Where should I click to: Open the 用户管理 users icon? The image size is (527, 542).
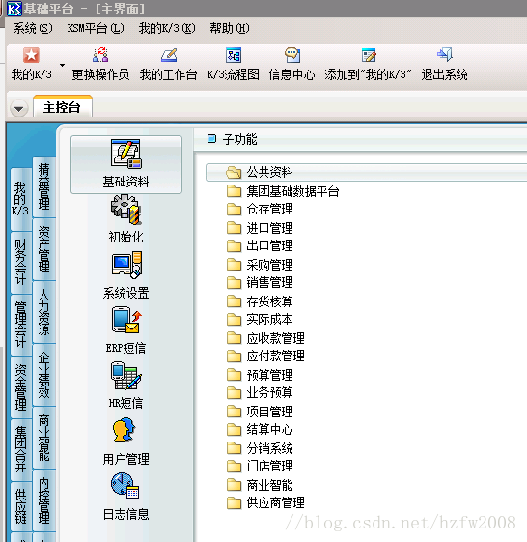pos(124,430)
